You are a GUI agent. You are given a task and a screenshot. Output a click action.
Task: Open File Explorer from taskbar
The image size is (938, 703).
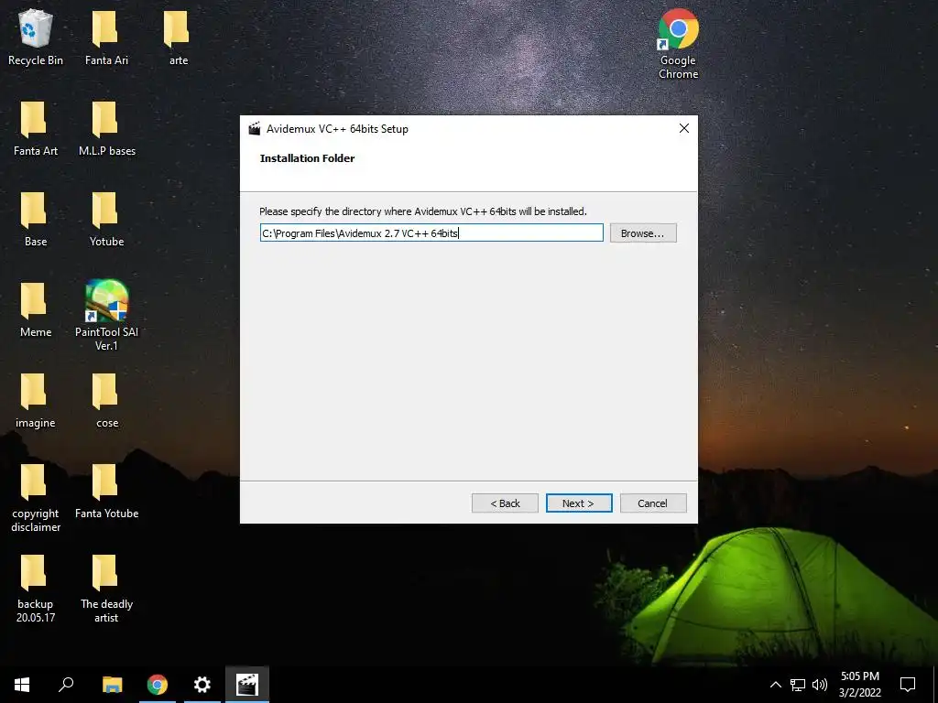(x=112, y=685)
